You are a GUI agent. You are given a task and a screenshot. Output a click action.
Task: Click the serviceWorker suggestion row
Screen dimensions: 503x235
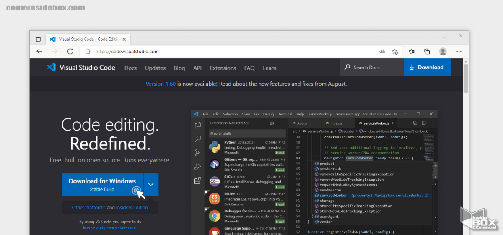point(373,196)
